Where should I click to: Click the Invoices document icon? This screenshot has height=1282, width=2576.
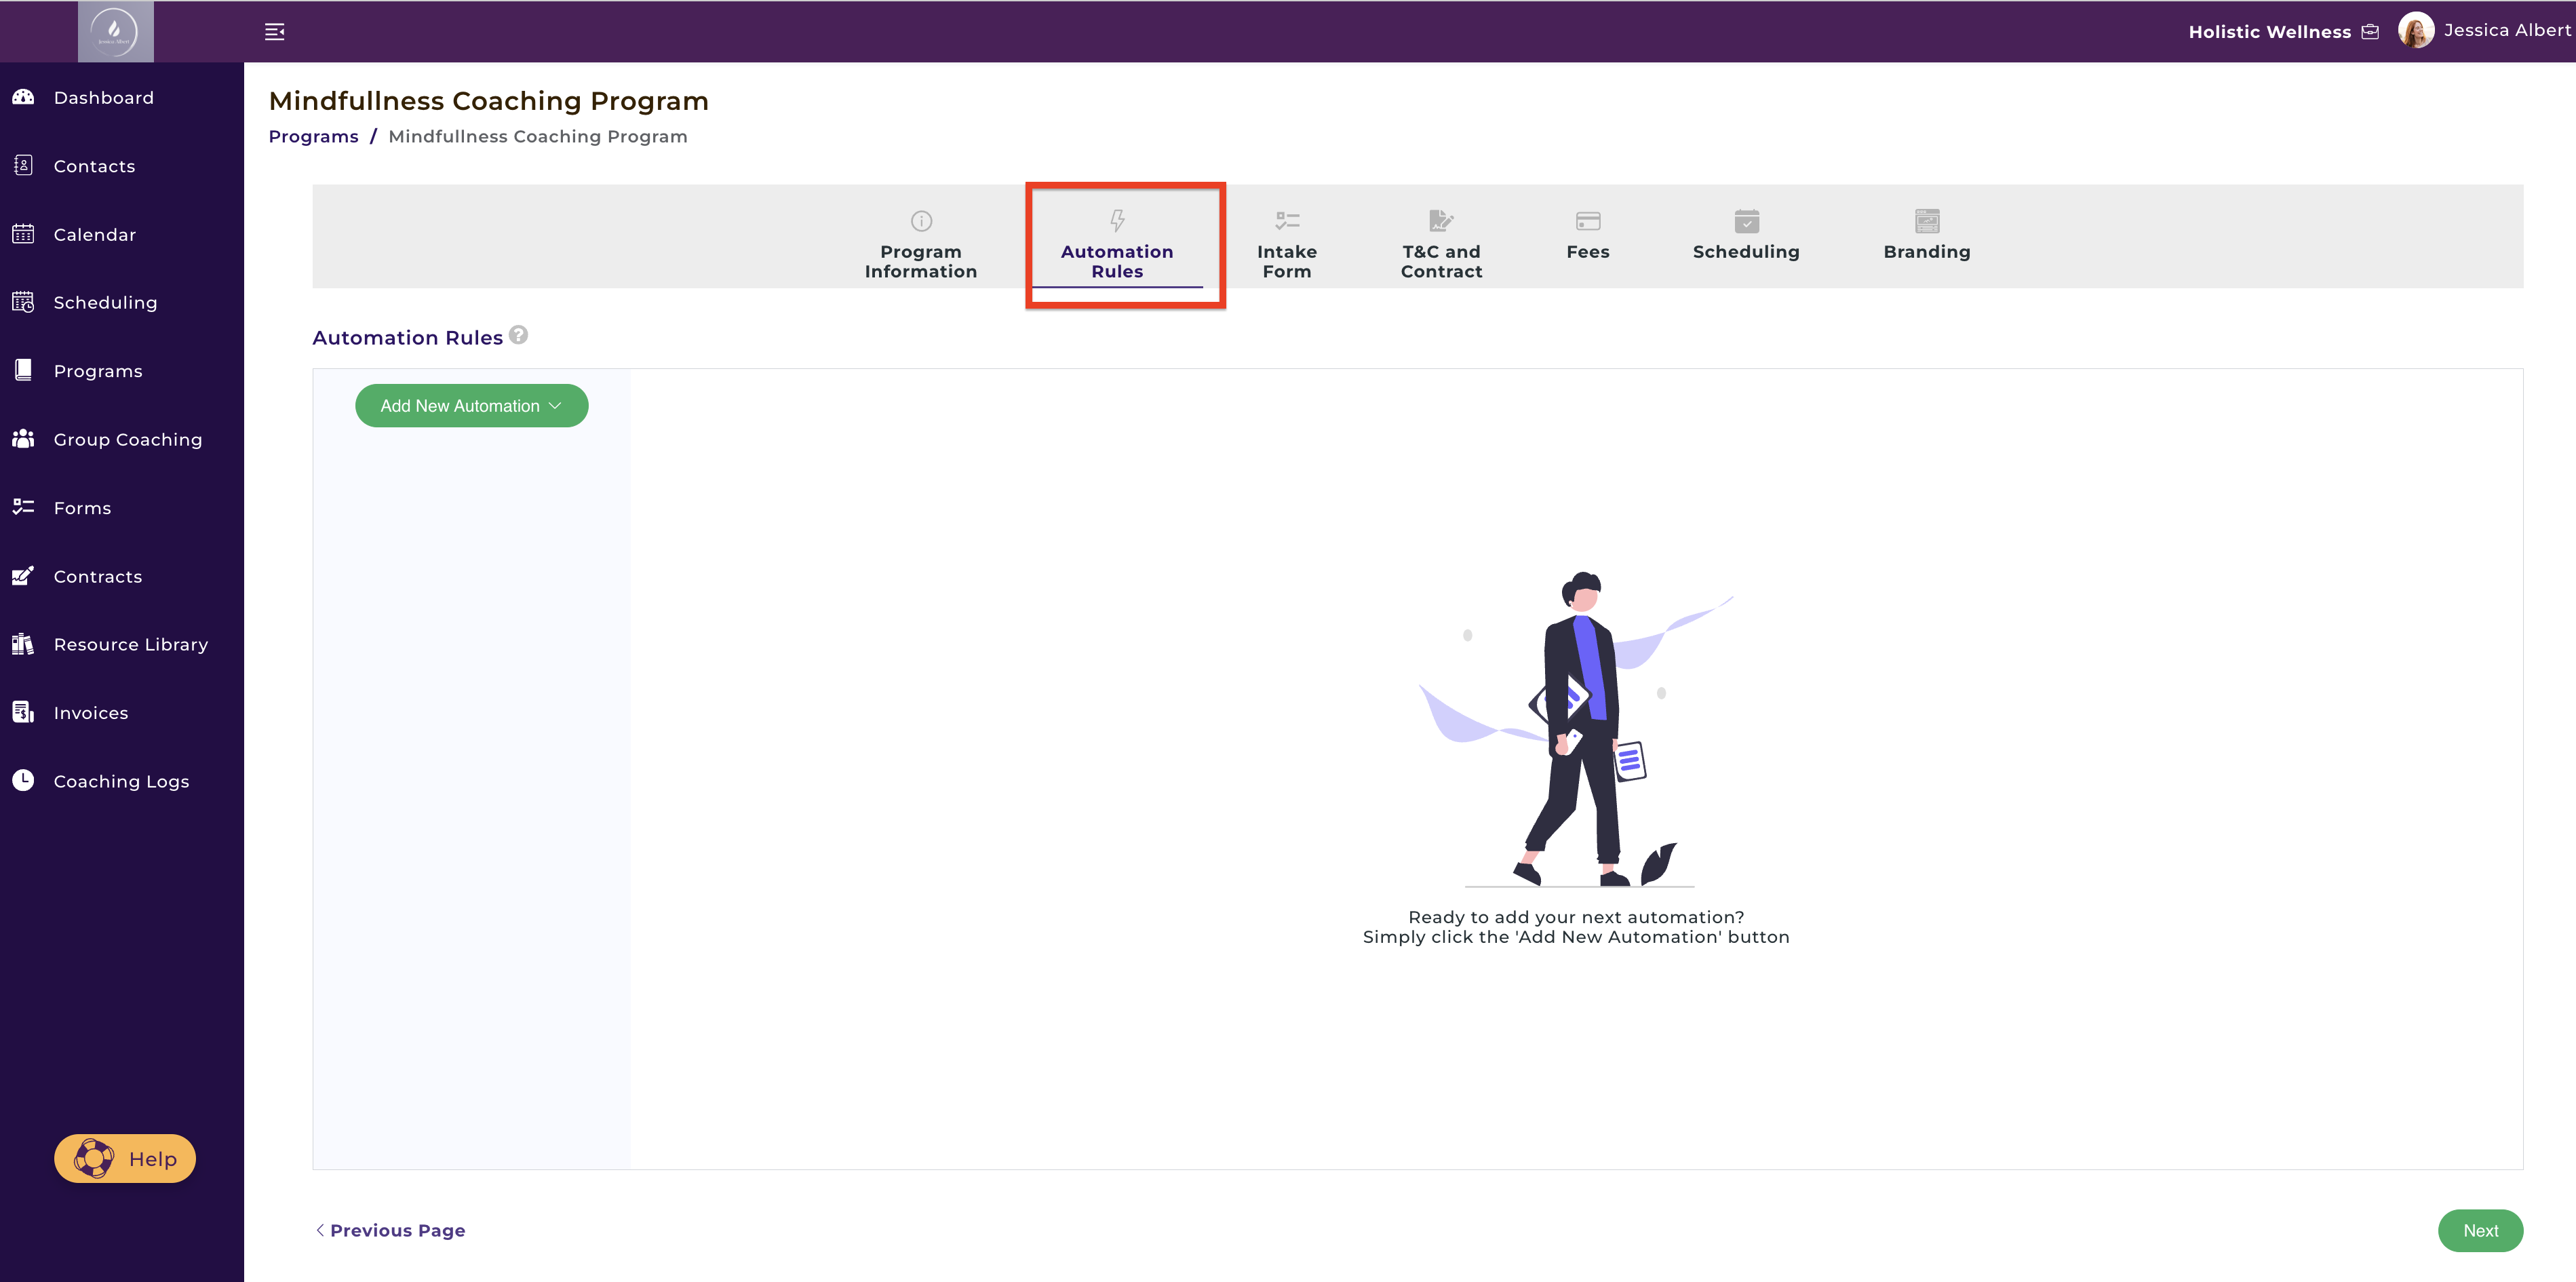23,712
